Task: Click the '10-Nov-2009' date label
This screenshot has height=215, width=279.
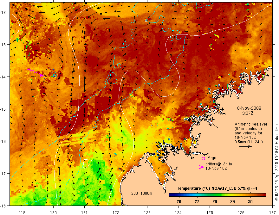Action: (248, 108)
